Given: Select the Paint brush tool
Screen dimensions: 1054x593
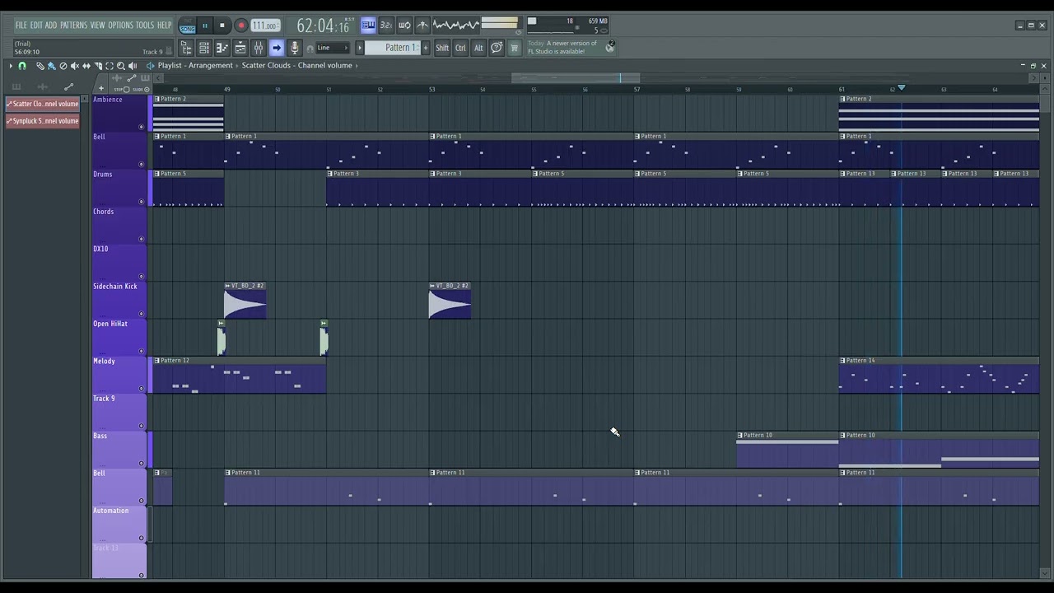Looking at the screenshot, I should pyautogui.click(x=51, y=66).
